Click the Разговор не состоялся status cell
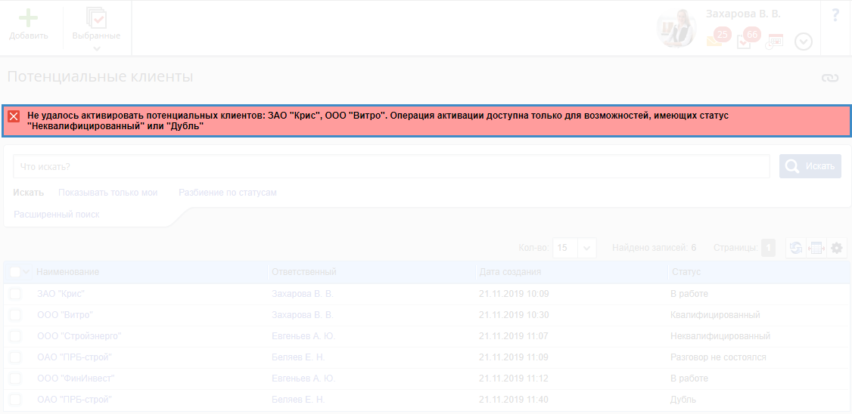Image resolution: width=852 pixels, height=414 pixels. pos(718,357)
